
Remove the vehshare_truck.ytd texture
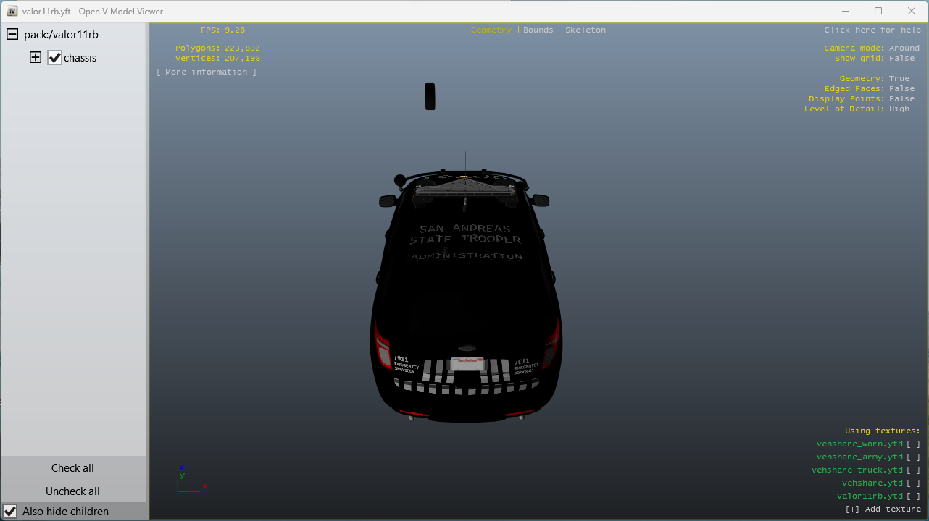[913, 470]
